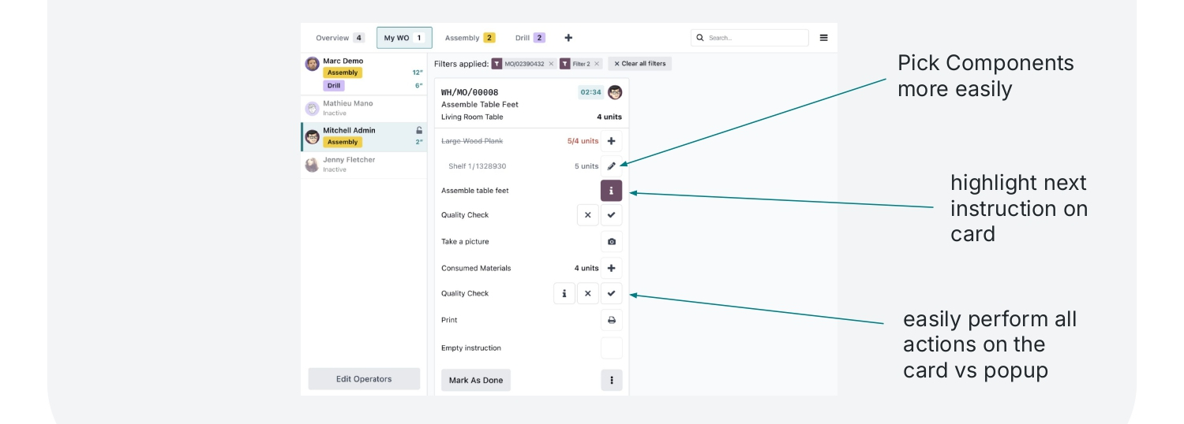Click the Empty instruction blank button
1184x424 pixels.
click(611, 348)
